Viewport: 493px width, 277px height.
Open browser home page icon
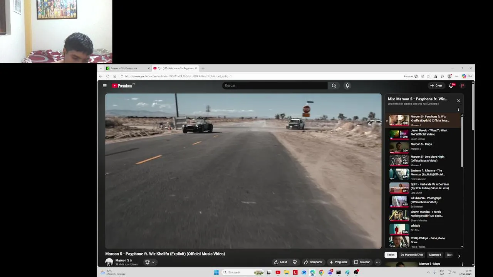pyautogui.click(x=115, y=76)
